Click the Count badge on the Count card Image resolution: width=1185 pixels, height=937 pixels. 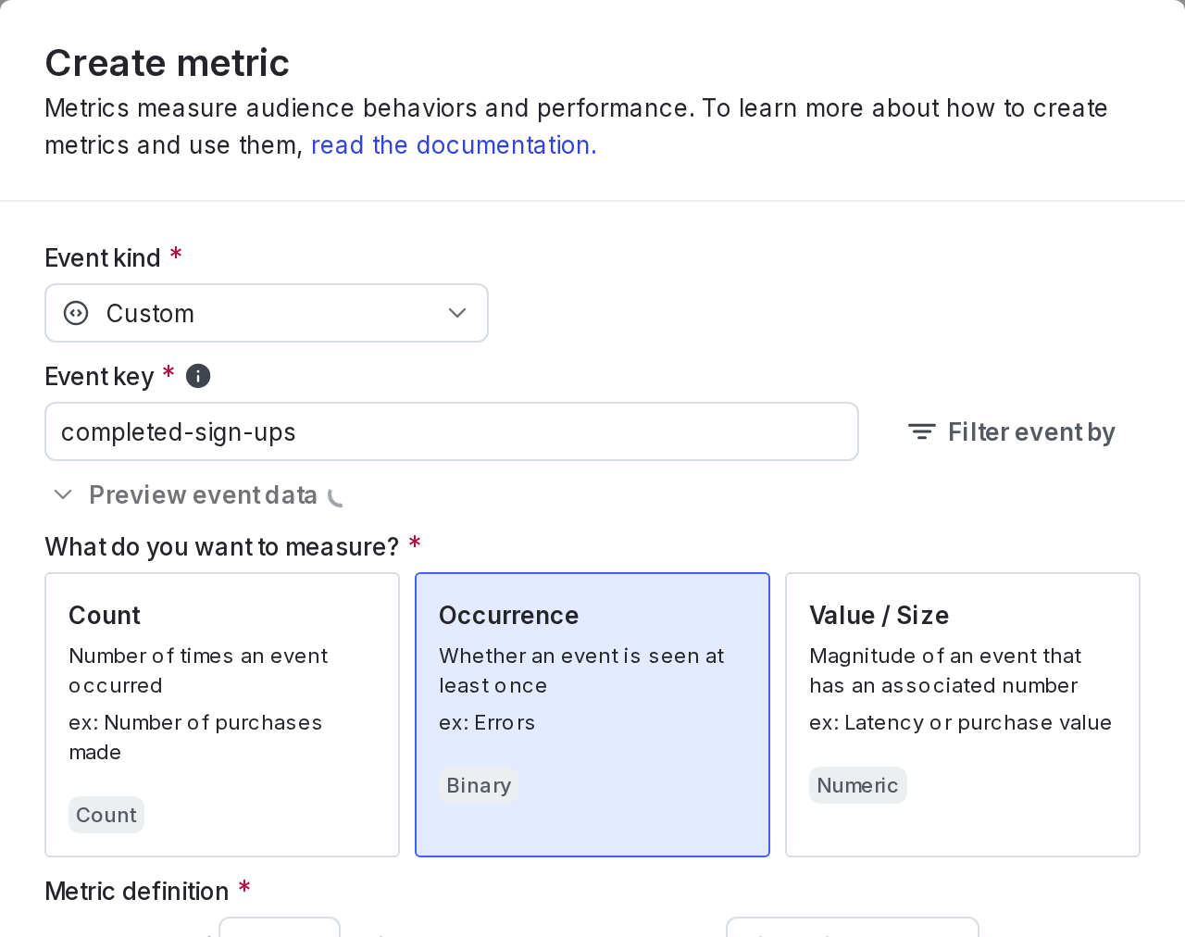(x=106, y=815)
